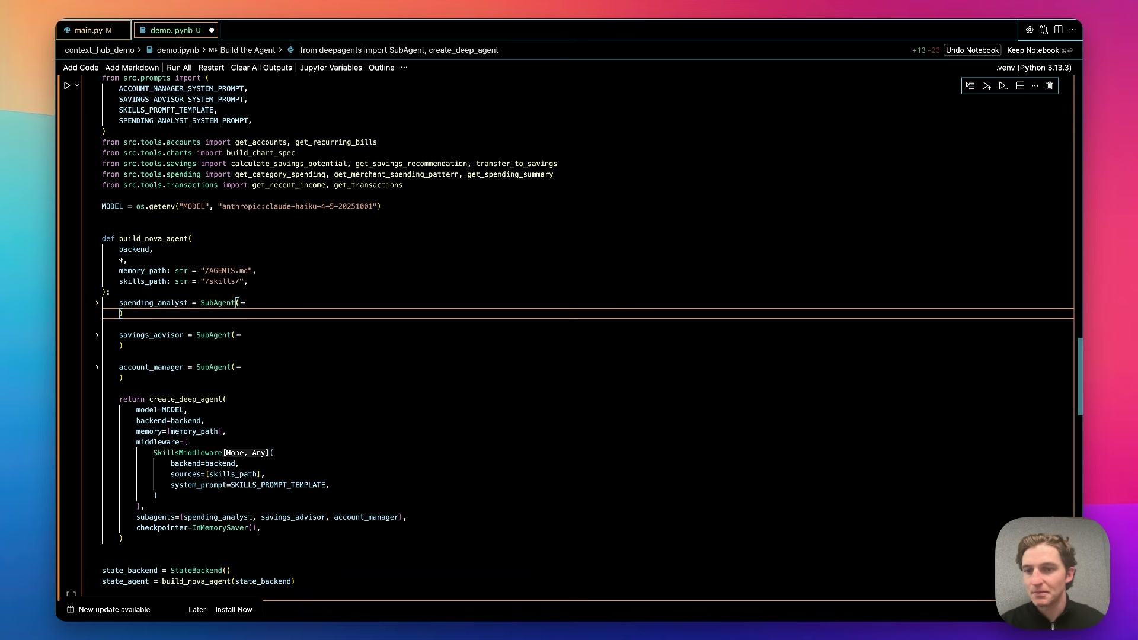Image resolution: width=1138 pixels, height=640 pixels.
Task: Click SkillsMiddleware in the middleware list
Action: point(187,453)
